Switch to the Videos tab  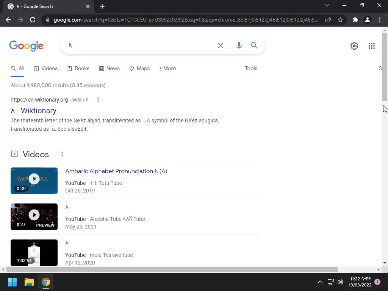pos(46,69)
